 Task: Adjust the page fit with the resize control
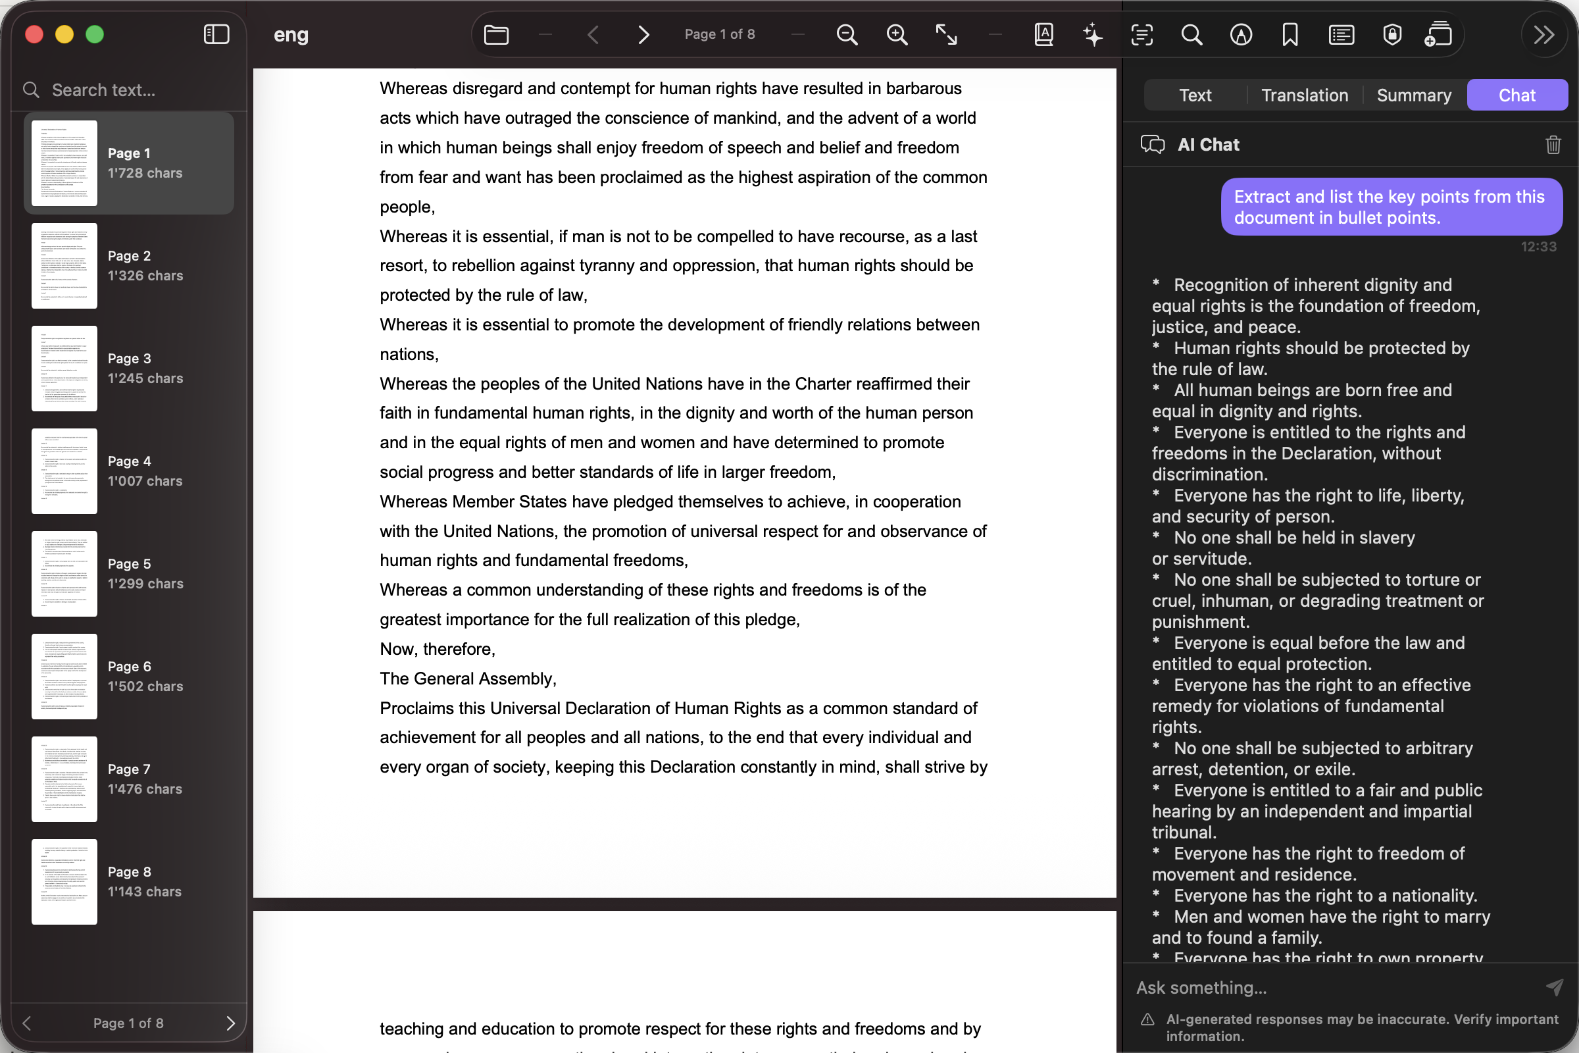click(946, 34)
